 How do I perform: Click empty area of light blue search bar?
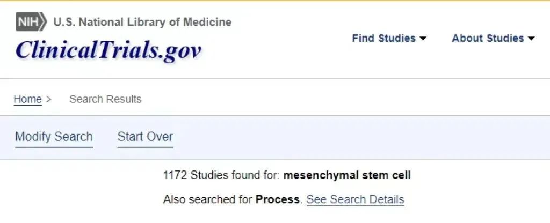point(351,137)
